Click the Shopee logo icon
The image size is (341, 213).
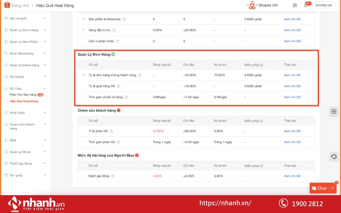(7, 5)
